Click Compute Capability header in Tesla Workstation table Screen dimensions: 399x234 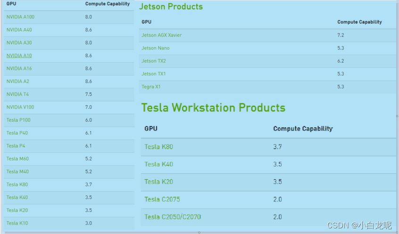tap(303, 129)
